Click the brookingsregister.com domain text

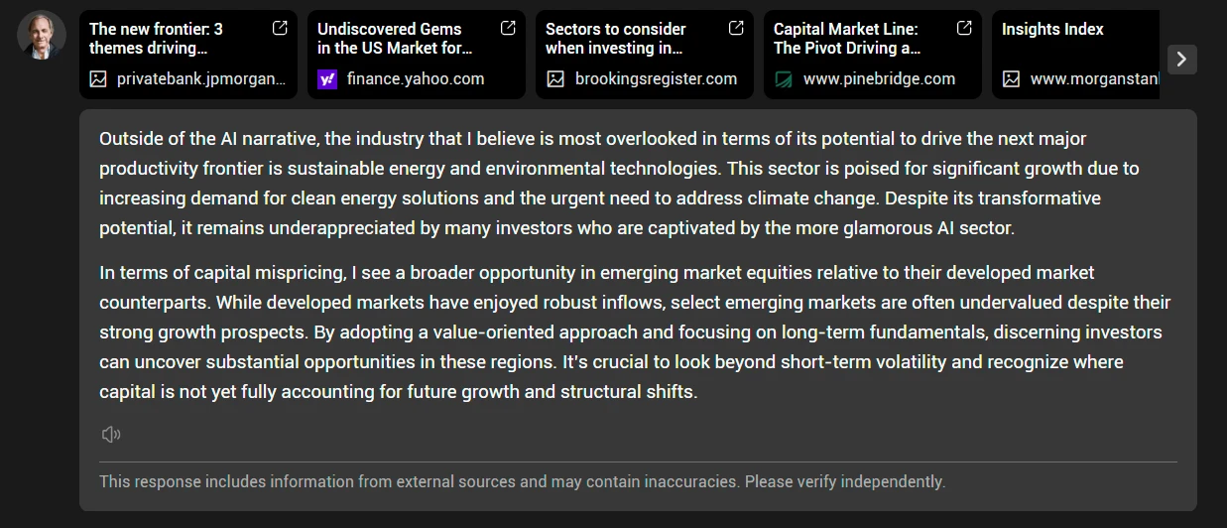tap(656, 79)
